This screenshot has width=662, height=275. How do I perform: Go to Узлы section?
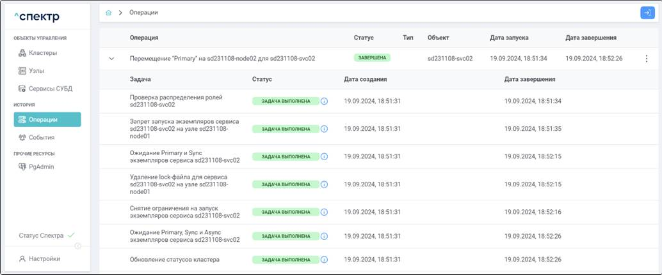coord(36,71)
